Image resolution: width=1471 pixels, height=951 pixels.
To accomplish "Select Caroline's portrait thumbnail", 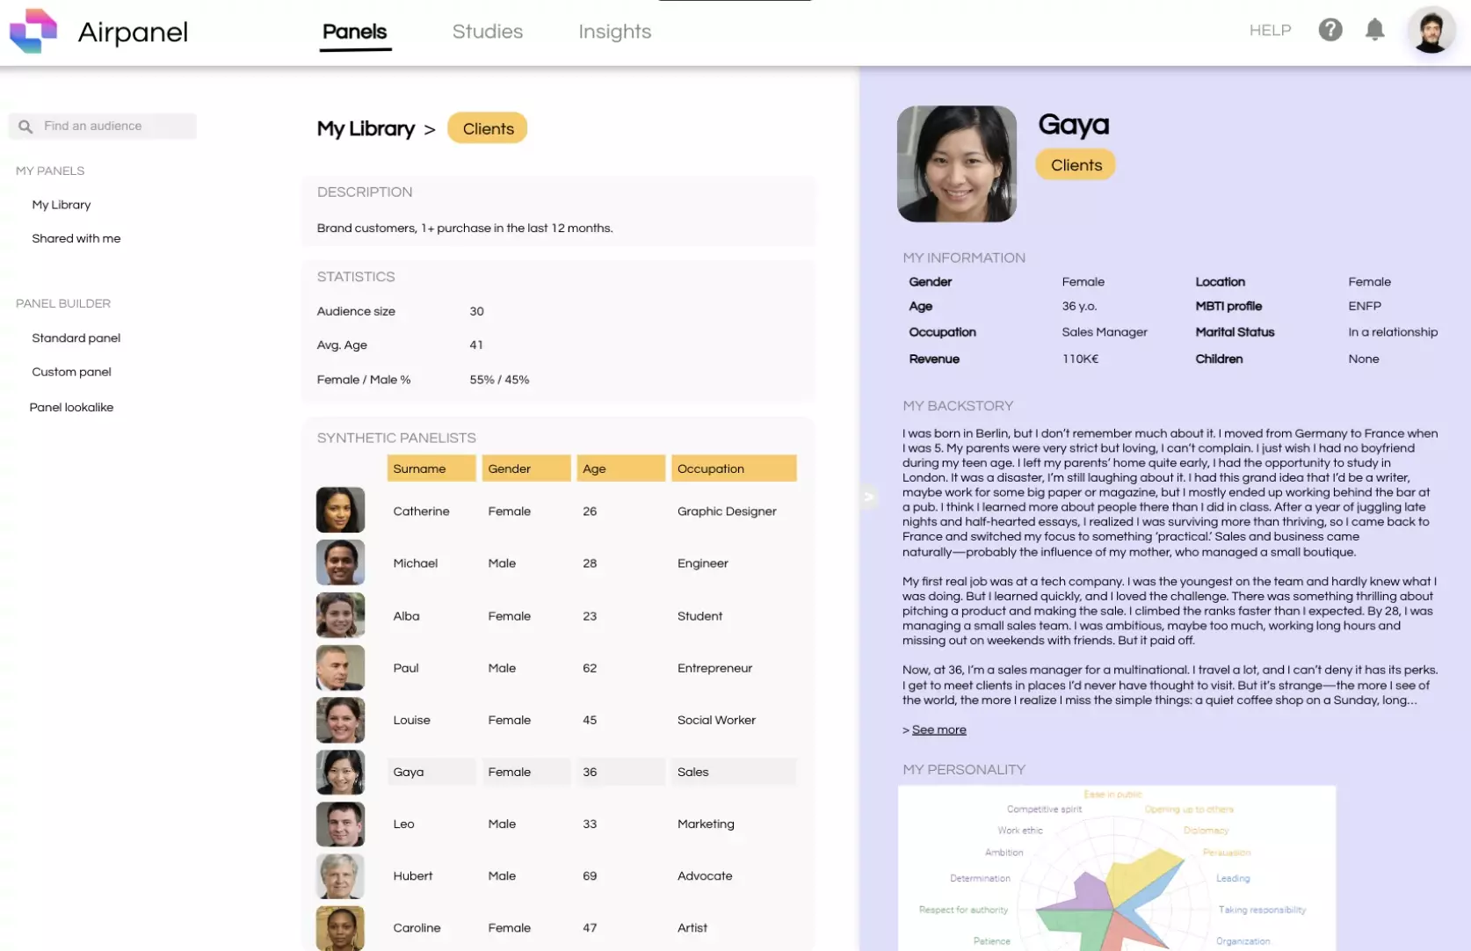I will pyautogui.click(x=340, y=928).
